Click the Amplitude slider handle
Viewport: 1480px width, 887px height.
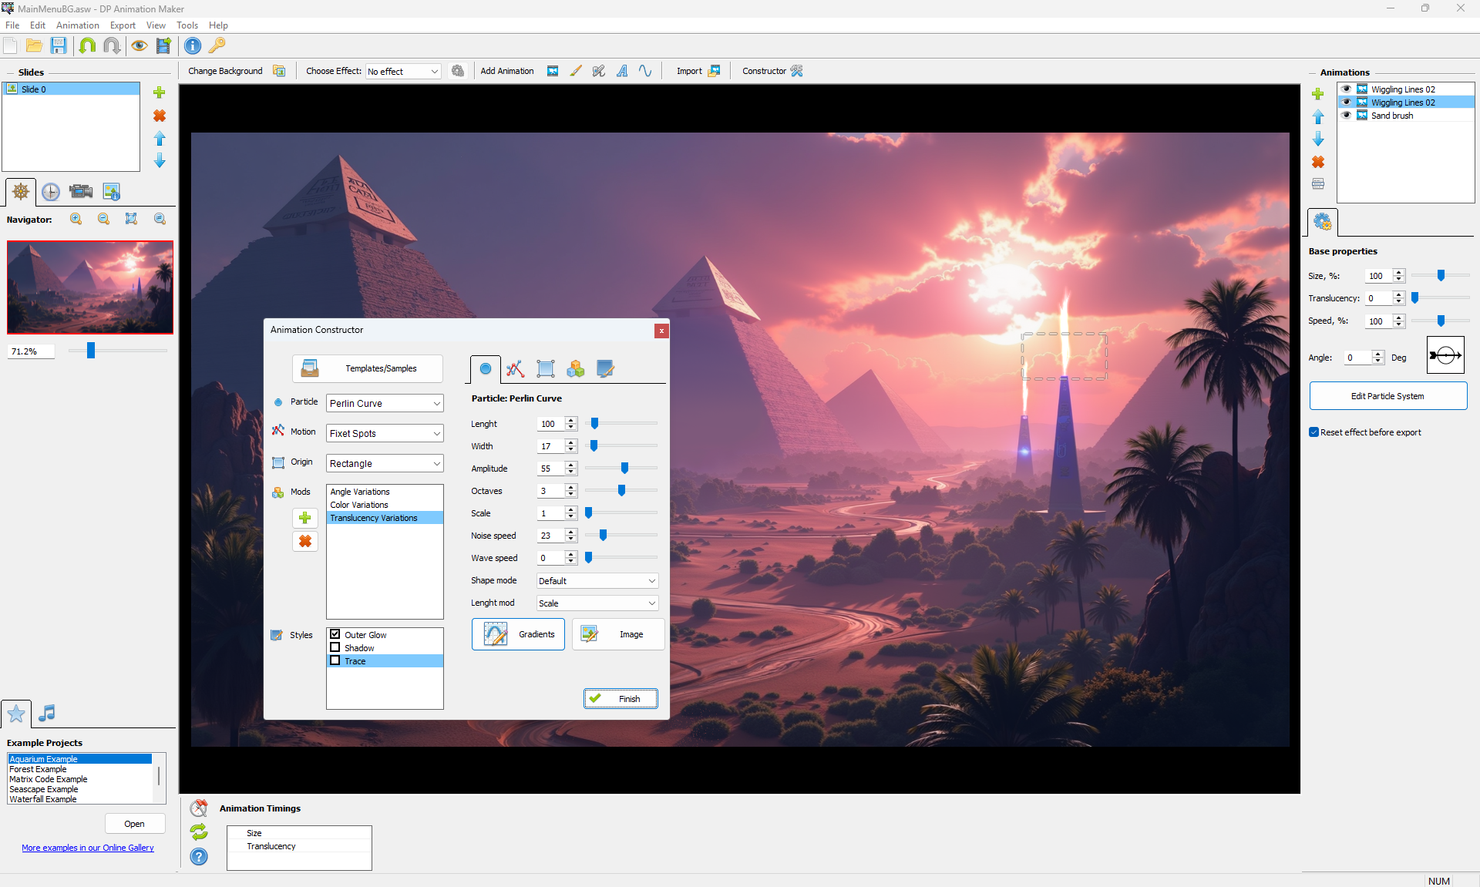click(624, 469)
